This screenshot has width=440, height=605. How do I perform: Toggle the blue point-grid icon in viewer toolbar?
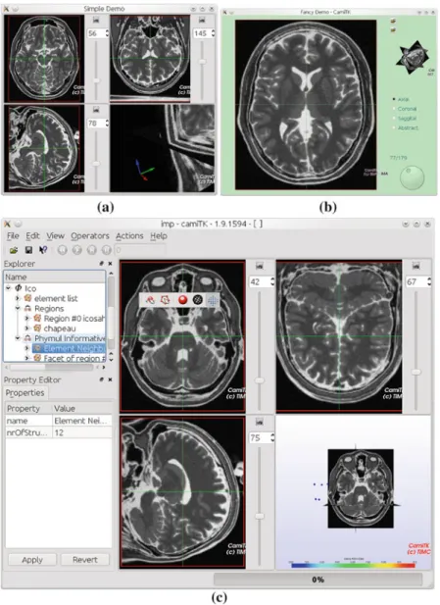[x=212, y=300]
